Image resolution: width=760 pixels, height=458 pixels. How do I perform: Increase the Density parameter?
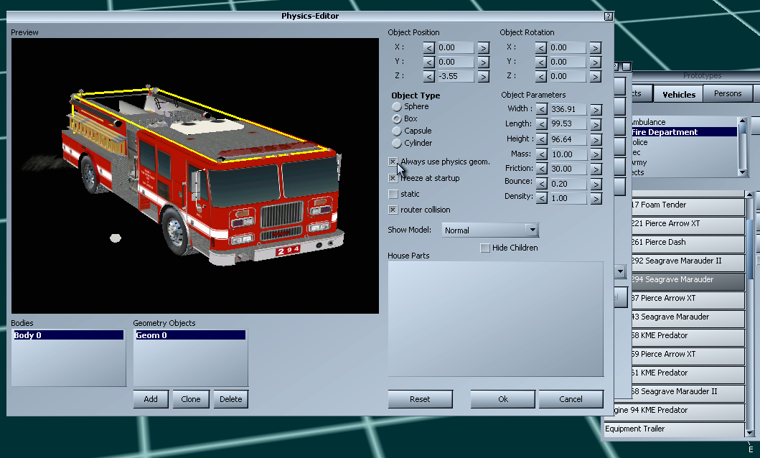[596, 198]
